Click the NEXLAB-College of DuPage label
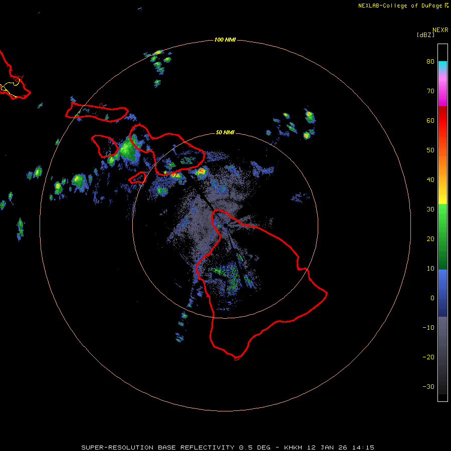 (x=403, y=6)
